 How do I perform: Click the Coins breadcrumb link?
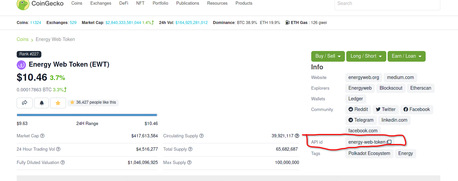(23, 39)
